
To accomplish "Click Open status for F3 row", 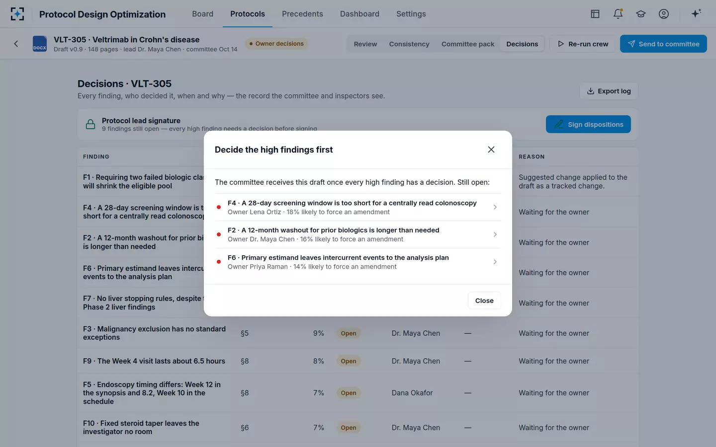I will click(x=349, y=333).
